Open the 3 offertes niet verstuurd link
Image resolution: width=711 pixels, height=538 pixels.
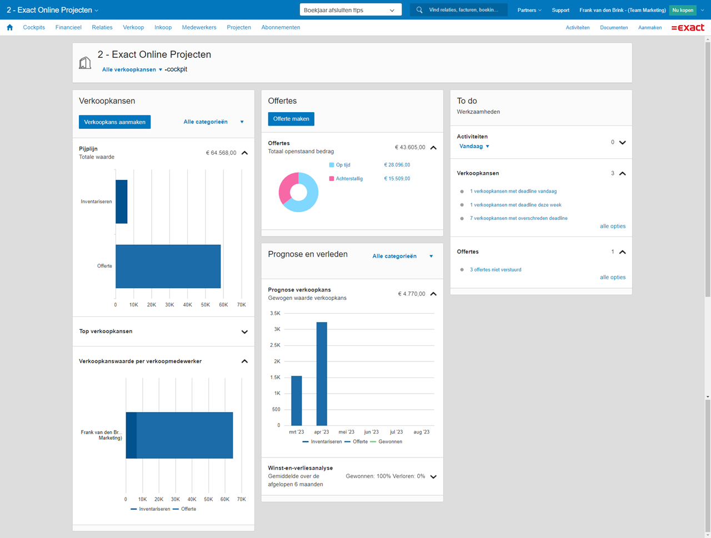tap(495, 270)
